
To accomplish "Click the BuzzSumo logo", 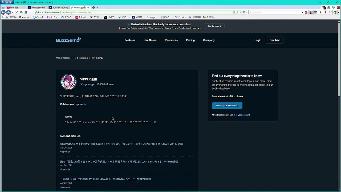I will click(x=68, y=40).
